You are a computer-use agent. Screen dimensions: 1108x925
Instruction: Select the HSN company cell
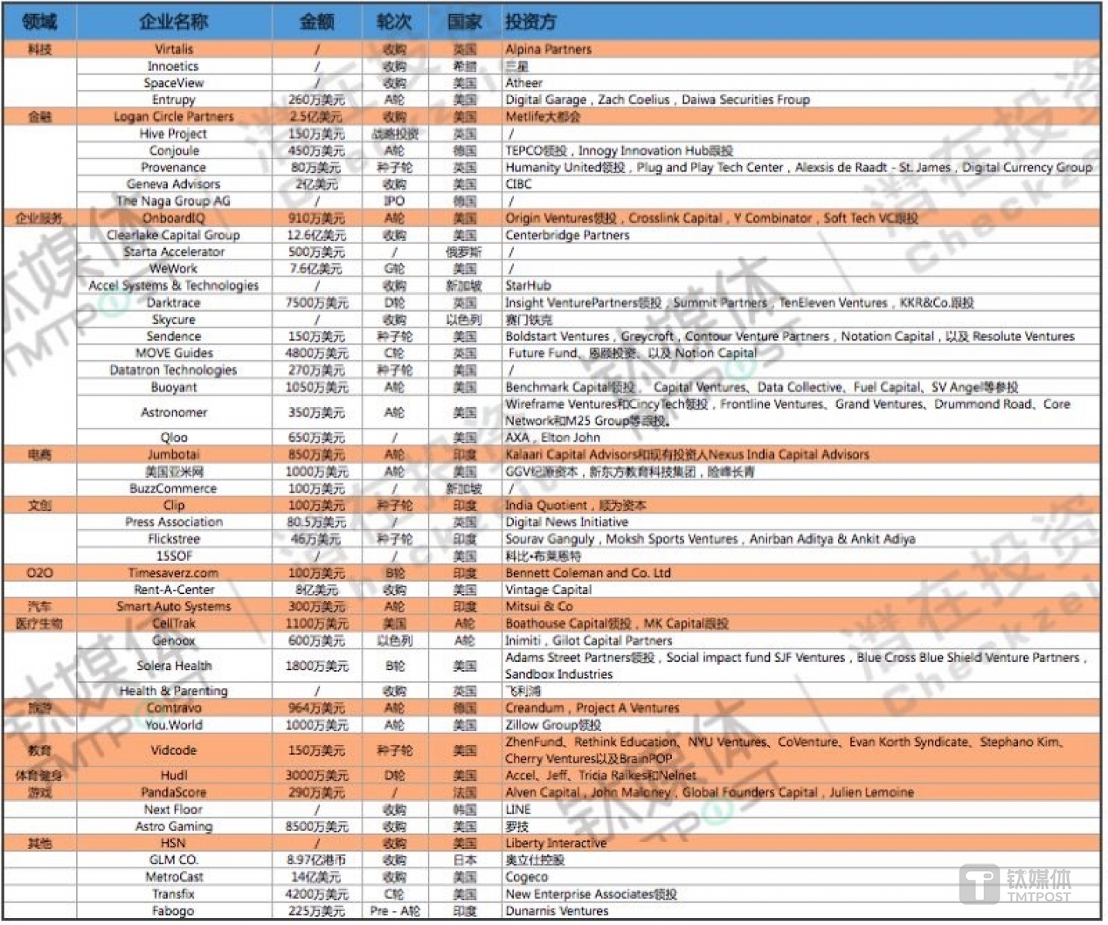[174, 843]
